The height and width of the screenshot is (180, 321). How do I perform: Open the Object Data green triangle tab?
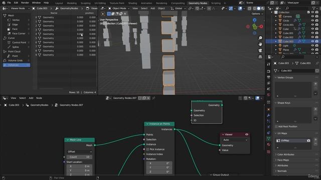tap(269, 138)
